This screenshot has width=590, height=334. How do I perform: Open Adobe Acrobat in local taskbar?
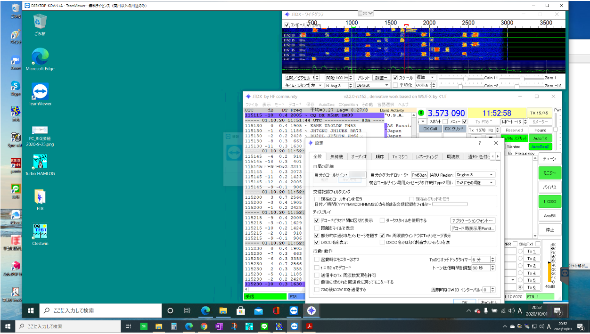tap(310, 326)
